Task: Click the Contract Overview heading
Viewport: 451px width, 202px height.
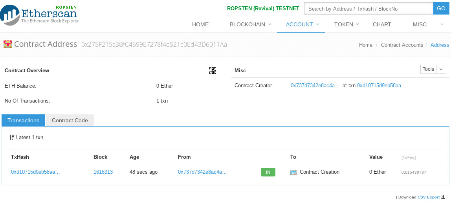Action: 27,70
